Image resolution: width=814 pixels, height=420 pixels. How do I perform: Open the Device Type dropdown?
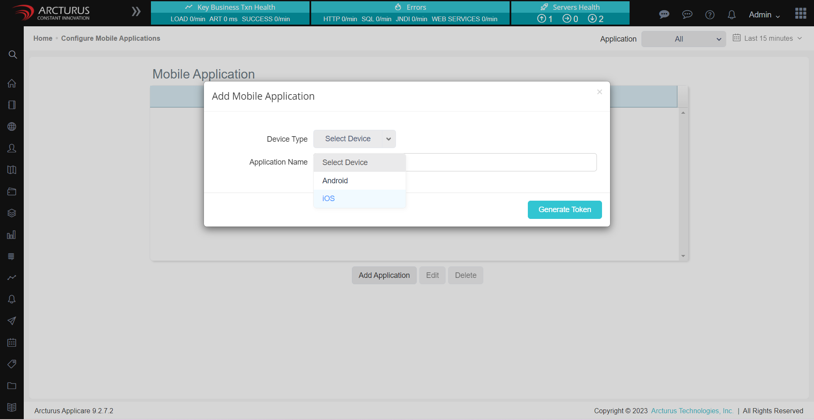point(354,139)
